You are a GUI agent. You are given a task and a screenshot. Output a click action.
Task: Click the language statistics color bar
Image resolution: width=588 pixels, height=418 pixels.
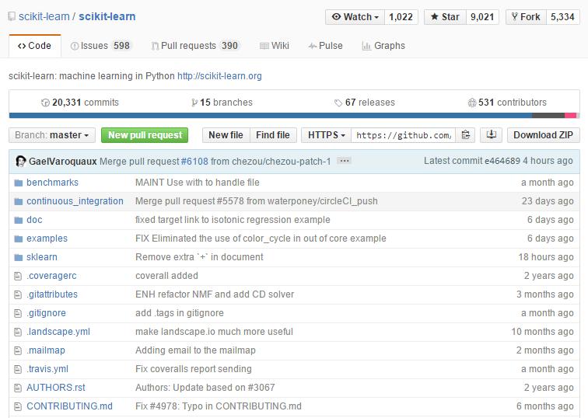pos(294,115)
